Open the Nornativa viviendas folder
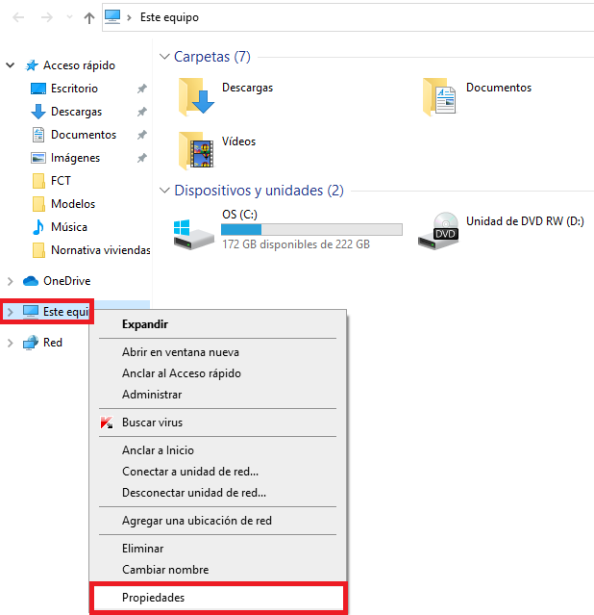The image size is (594, 615). tap(101, 250)
